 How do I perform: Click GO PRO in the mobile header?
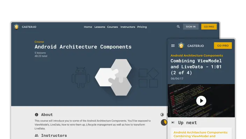(223, 46)
